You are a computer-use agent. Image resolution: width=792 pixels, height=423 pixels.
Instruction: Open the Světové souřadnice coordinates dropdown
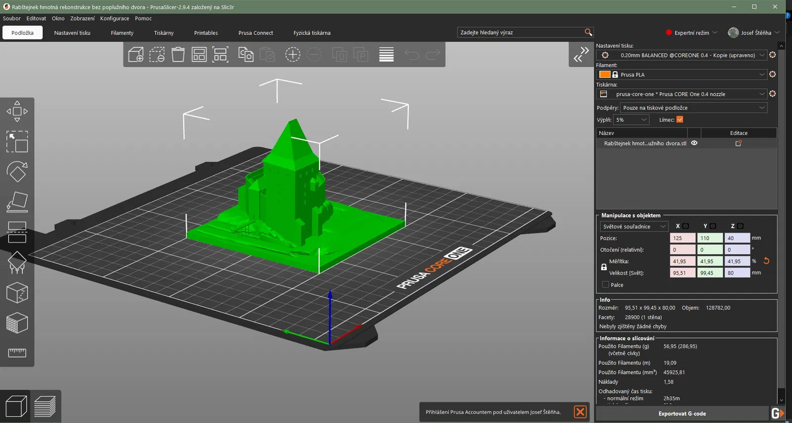click(x=634, y=227)
